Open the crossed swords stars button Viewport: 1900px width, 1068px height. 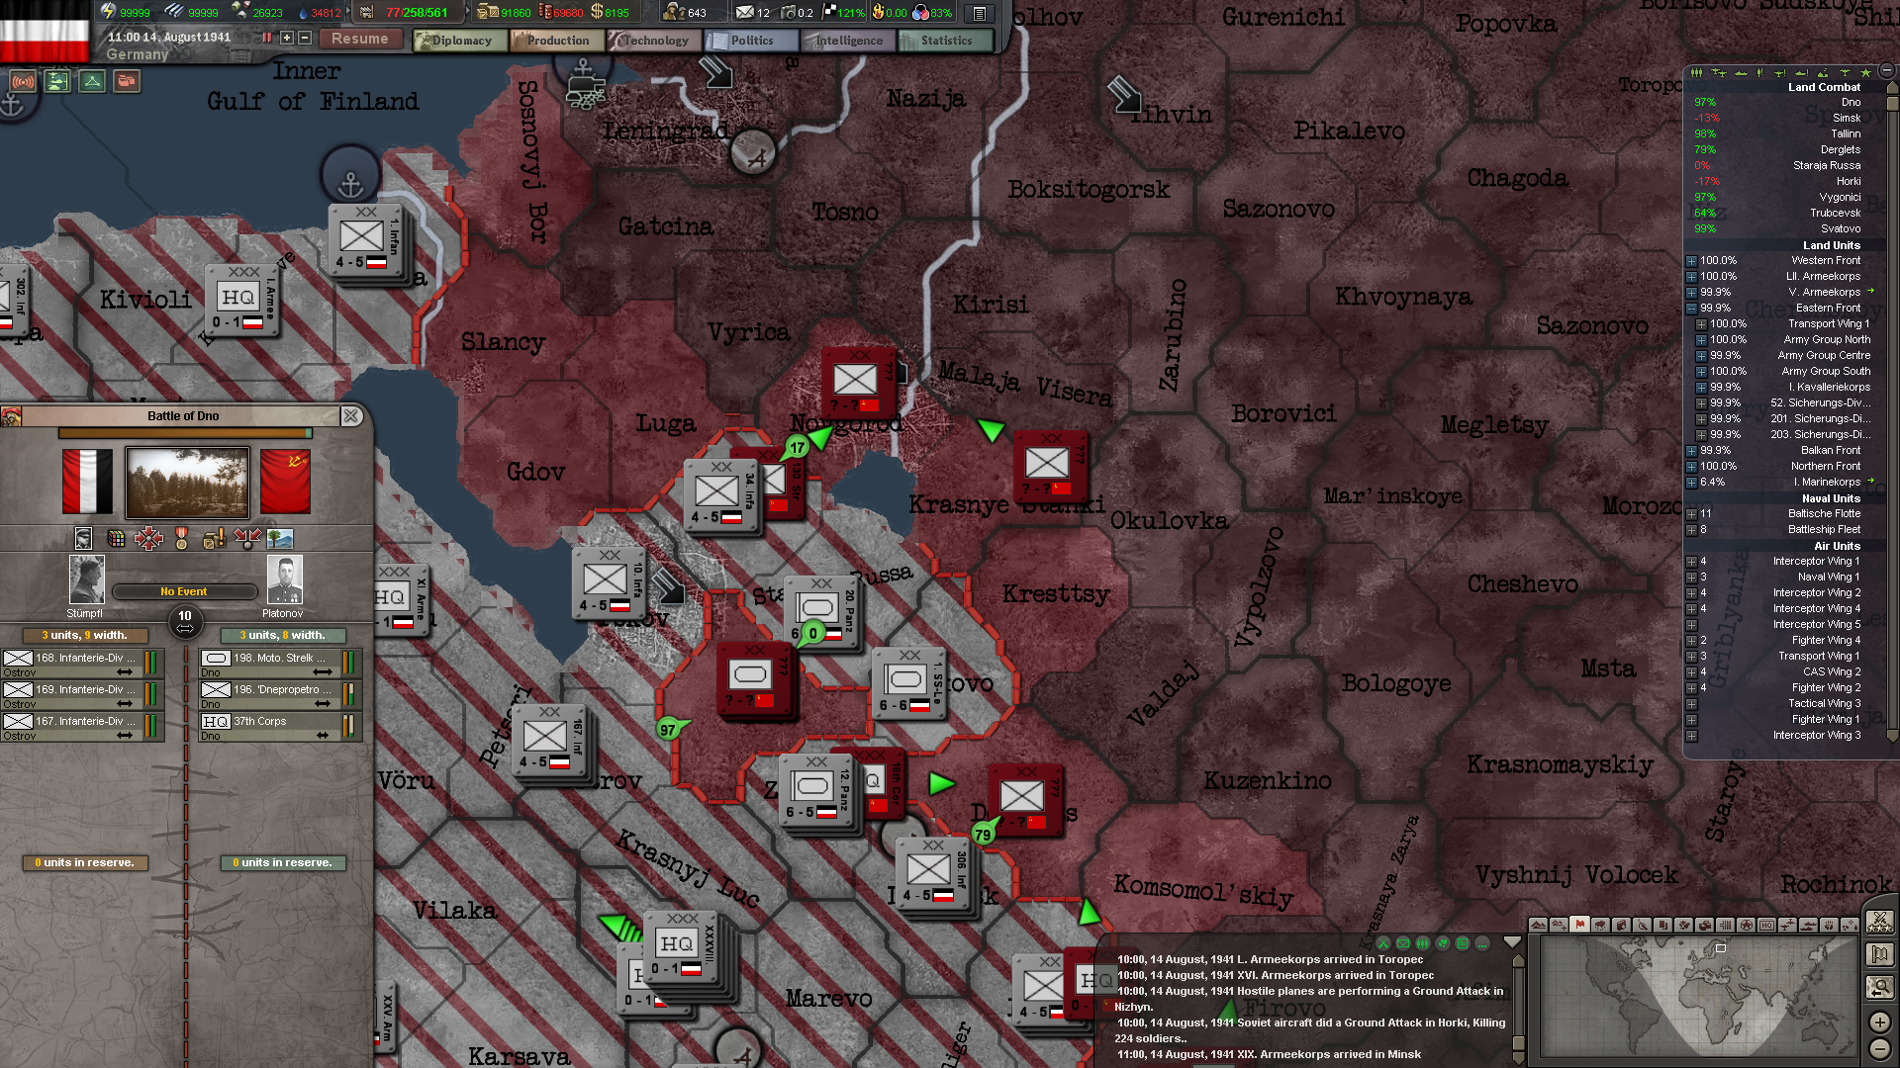coord(1879,922)
